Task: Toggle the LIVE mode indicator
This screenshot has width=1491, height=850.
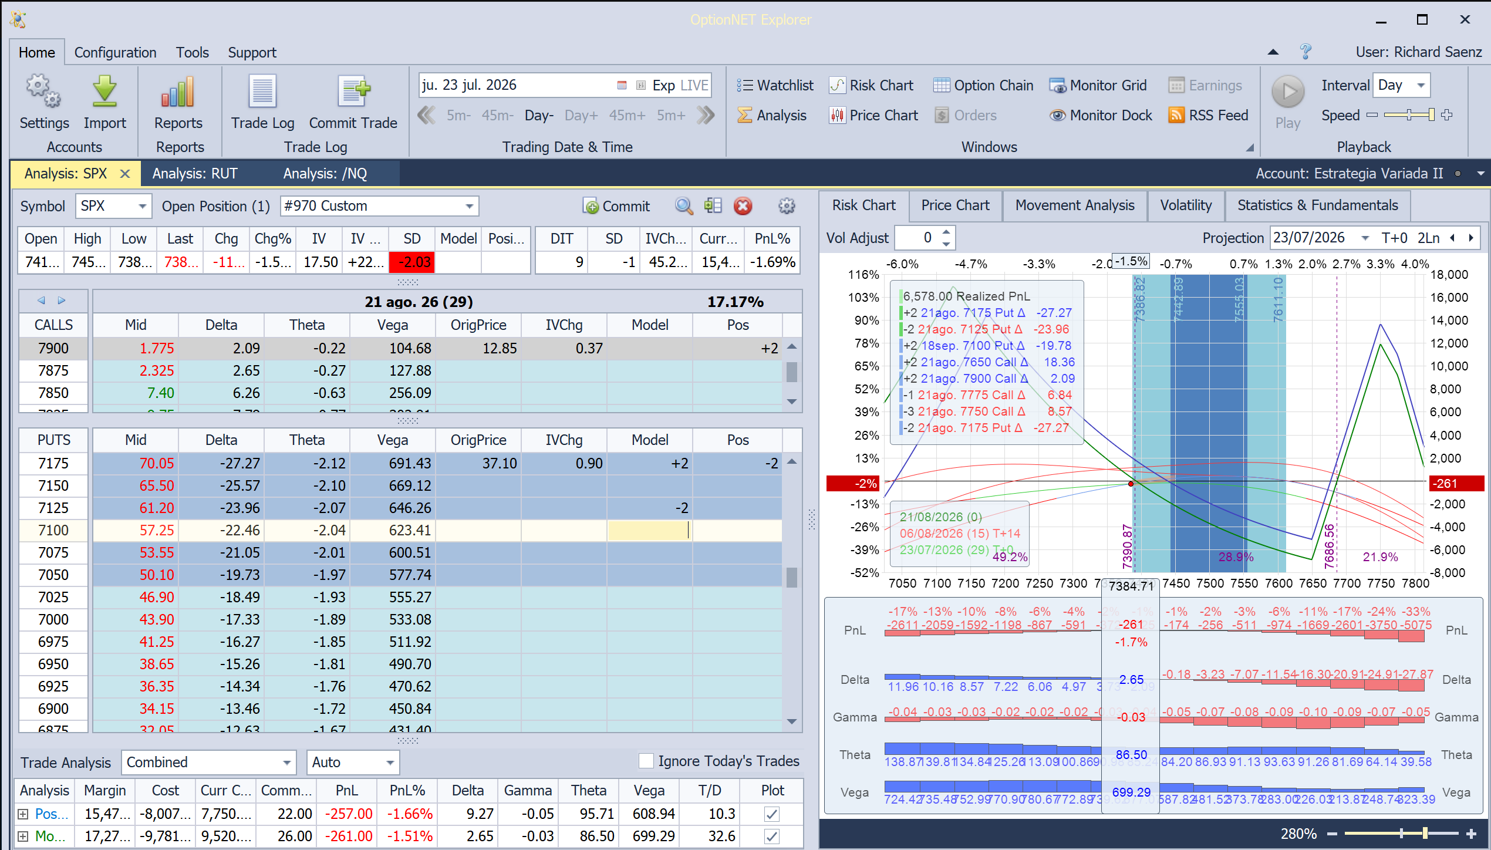Action: pos(694,85)
